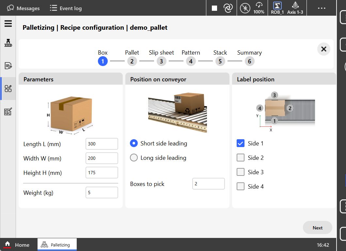
Task: Click the Parameters panel heading
Action: pos(39,79)
